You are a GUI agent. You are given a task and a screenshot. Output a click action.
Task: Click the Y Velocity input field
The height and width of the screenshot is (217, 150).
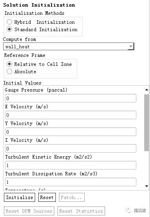coord(71,132)
